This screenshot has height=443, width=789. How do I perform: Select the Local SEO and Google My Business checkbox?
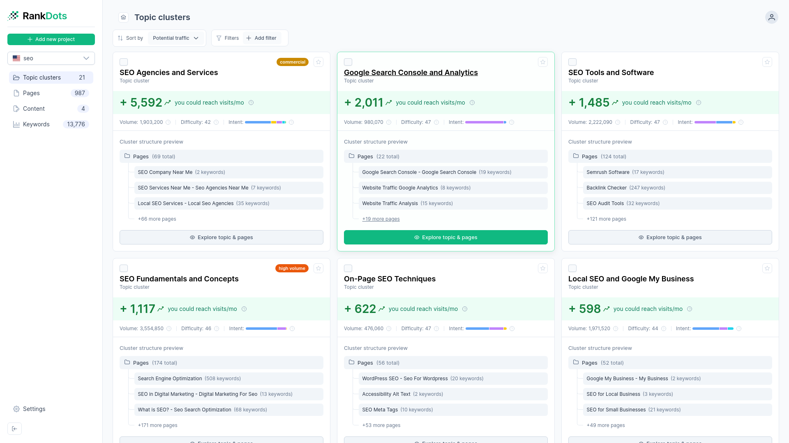coord(572,268)
